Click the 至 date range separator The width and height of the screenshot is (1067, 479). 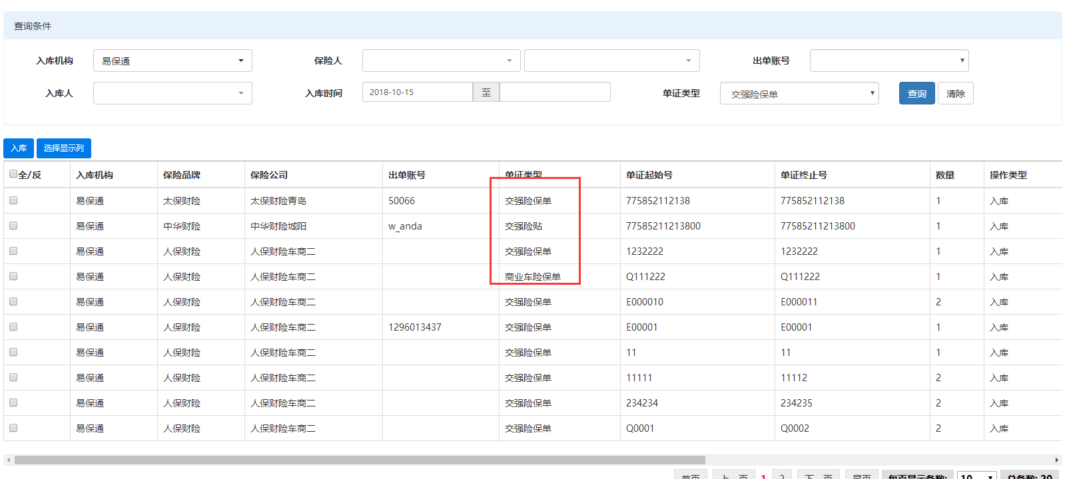[486, 92]
